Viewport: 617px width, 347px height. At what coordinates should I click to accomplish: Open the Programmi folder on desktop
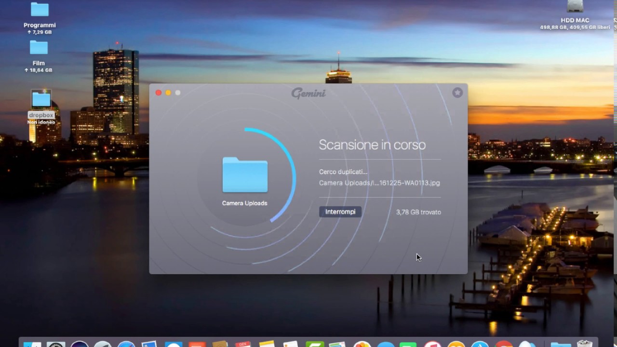pyautogui.click(x=40, y=9)
